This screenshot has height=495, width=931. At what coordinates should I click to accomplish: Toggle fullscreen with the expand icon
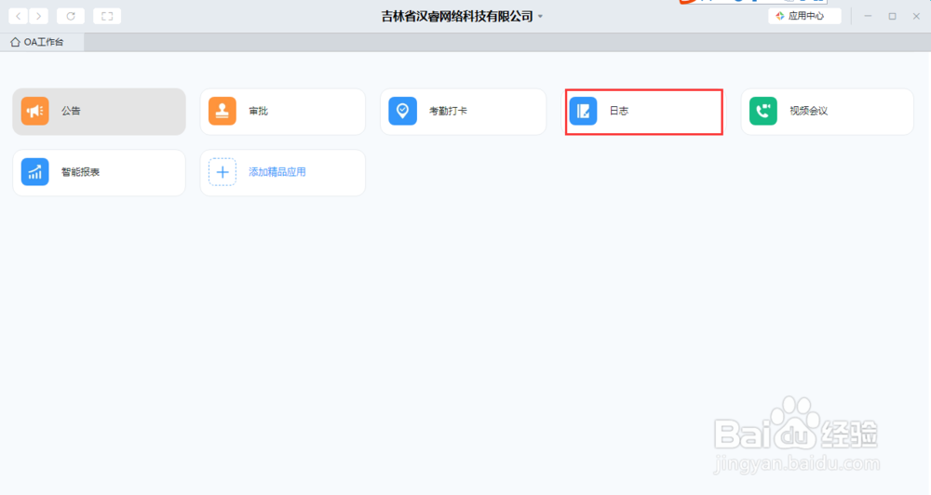point(107,16)
